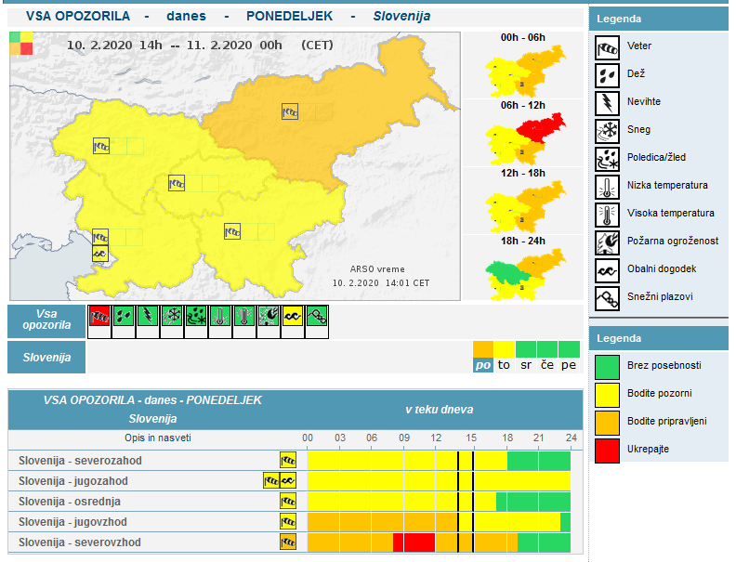Click the Dež legend icon
Viewport: 736px width, 562px height.
pos(607,75)
